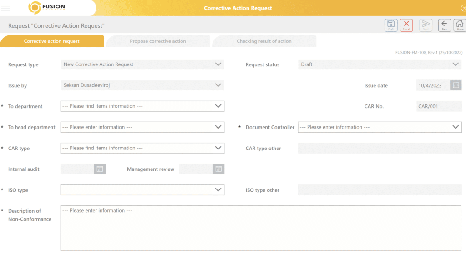
Task: Focus the ISO type other field
Action: tap(380, 190)
